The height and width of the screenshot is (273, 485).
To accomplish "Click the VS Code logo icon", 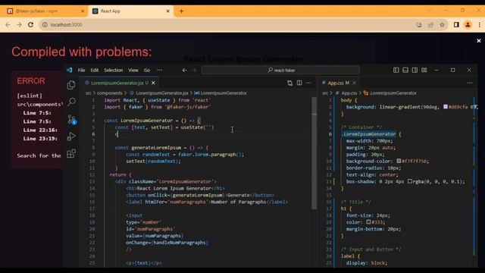I will point(69,71).
